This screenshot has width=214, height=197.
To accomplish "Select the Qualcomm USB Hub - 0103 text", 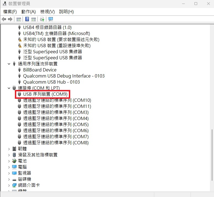I will pos(52,82).
